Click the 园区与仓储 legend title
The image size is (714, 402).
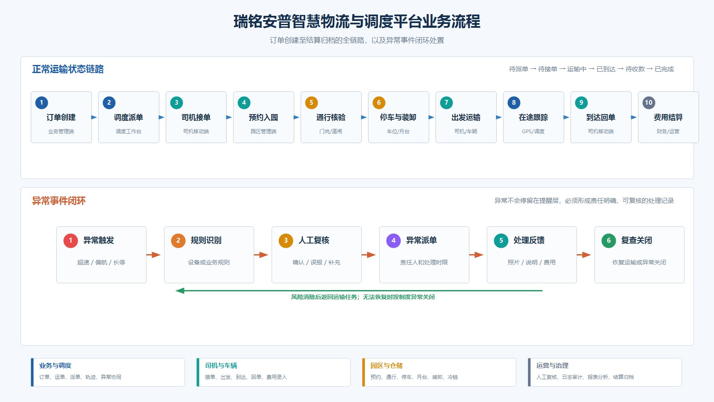(386, 366)
